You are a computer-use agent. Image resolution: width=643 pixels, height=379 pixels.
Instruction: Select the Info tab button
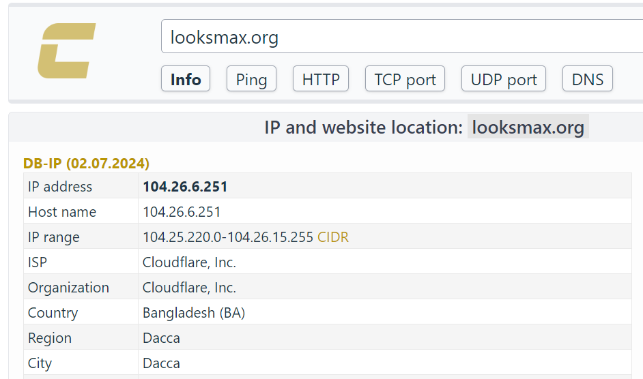(x=186, y=80)
